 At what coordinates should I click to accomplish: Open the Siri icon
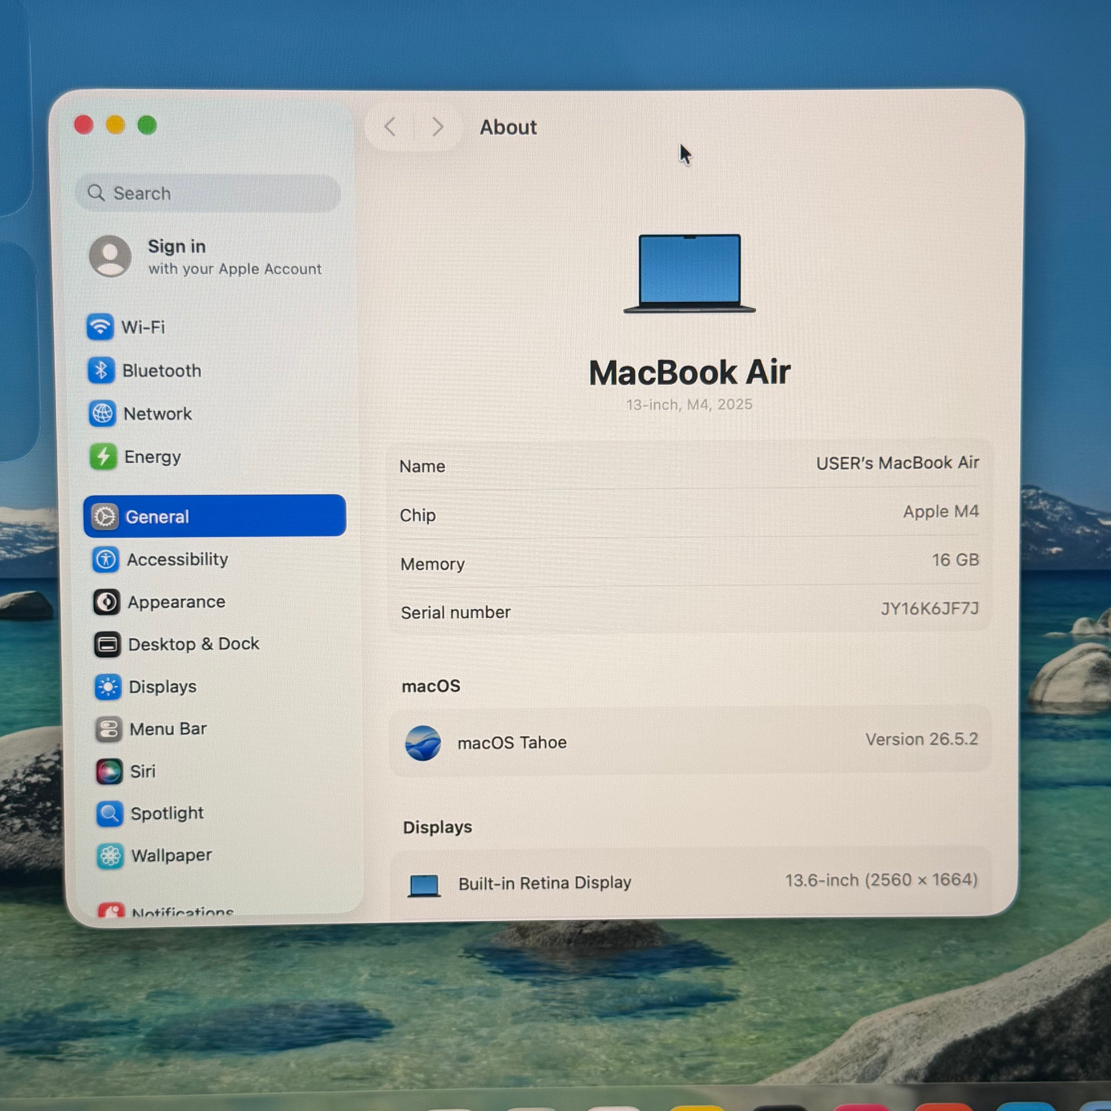tap(109, 771)
